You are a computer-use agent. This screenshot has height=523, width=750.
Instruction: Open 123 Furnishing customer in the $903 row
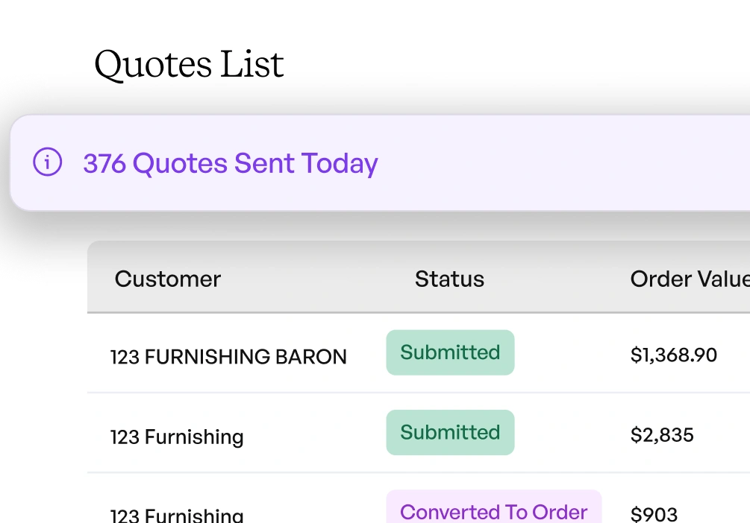(177, 515)
